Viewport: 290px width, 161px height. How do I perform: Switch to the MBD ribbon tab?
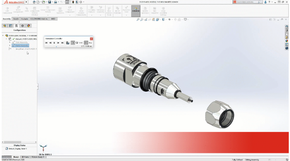coord(53,19)
